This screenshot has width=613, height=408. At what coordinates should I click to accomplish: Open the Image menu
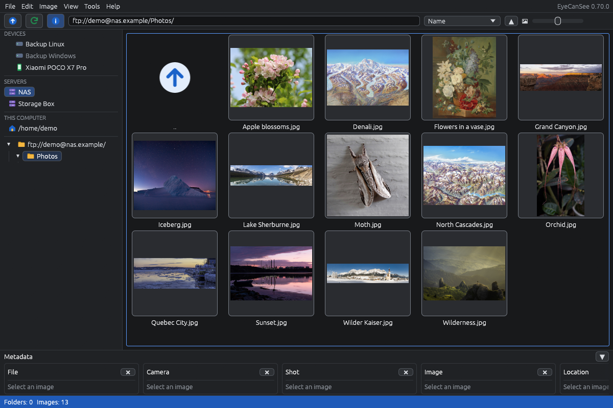(x=49, y=6)
